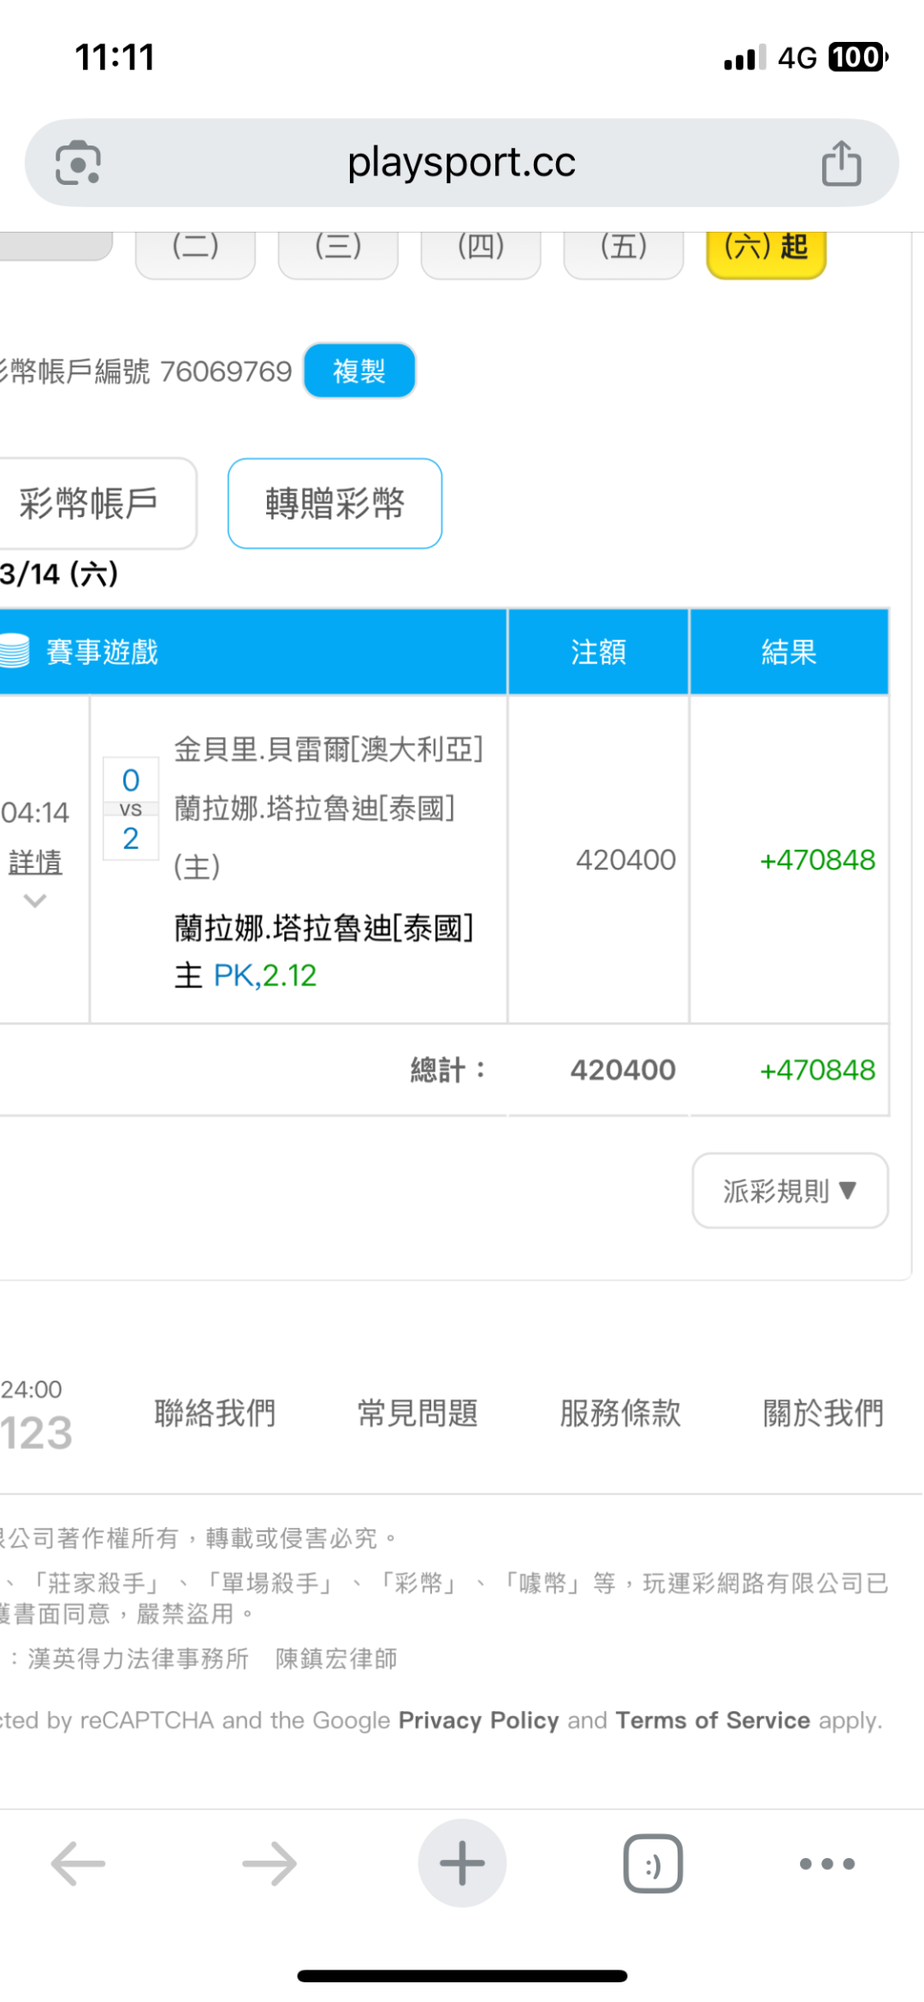Open the Privacy Policy link
Image resolution: width=924 pixels, height=2002 pixels.
[478, 1720]
